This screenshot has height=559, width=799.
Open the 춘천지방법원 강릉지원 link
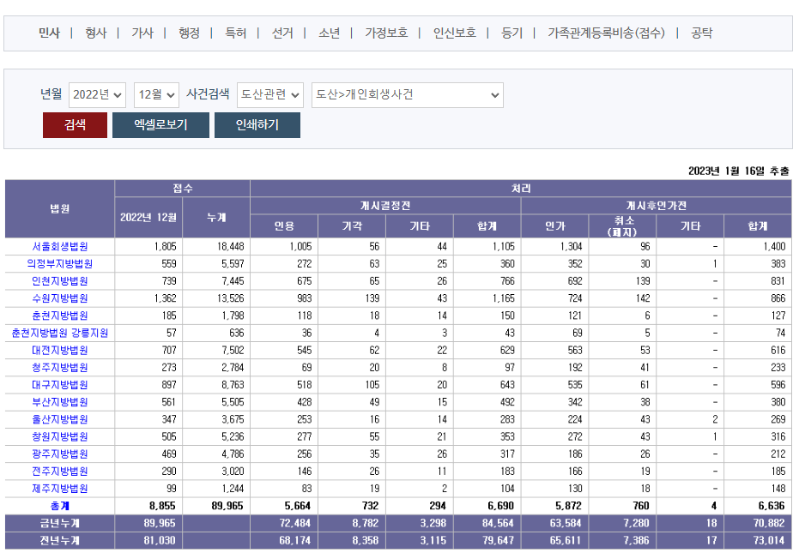point(59,333)
